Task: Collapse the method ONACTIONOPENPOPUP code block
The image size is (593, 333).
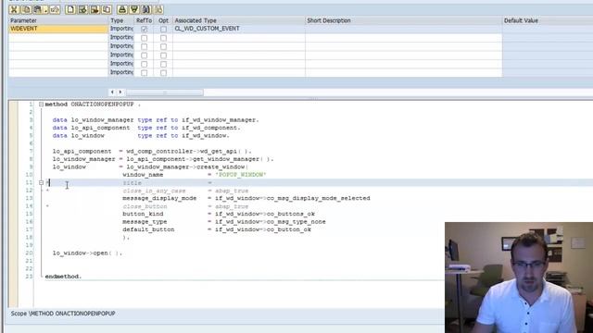Action: [x=41, y=105]
